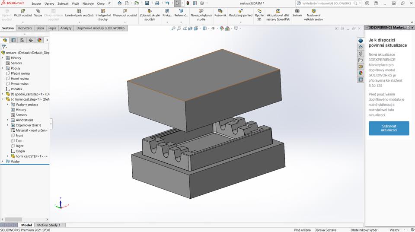This screenshot has width=415, height=232.
Task: Switch to the Skica tab
Action: (40, 28)
